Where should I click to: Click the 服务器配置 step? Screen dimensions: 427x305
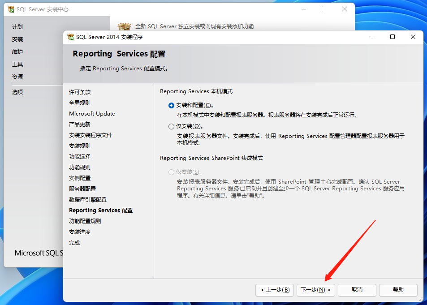82,189
